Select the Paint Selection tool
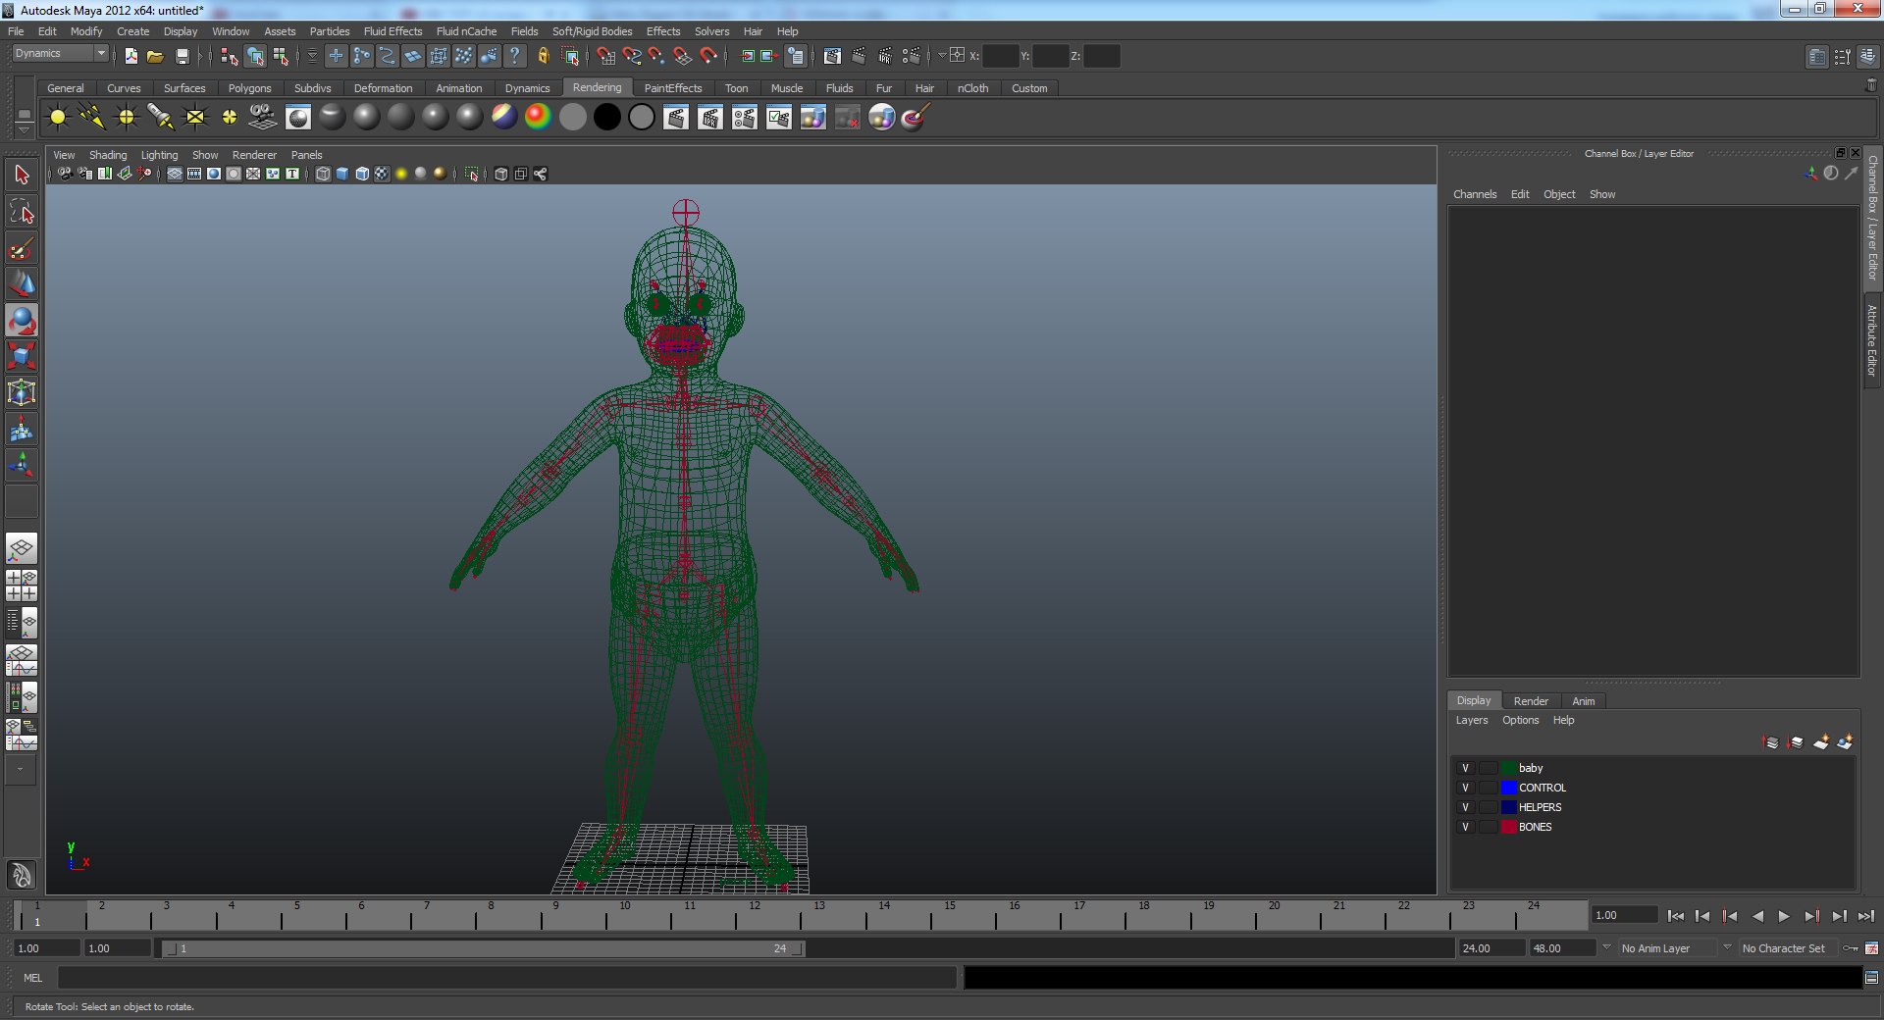 pyautogui.click(x=22, y=248)
